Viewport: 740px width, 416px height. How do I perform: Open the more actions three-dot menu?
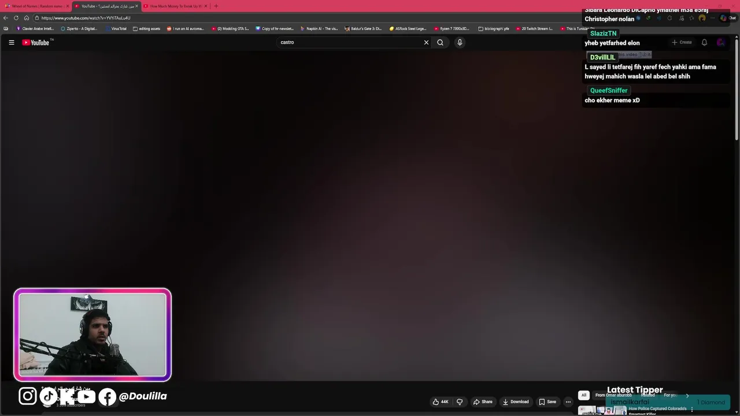pos(568,402)
